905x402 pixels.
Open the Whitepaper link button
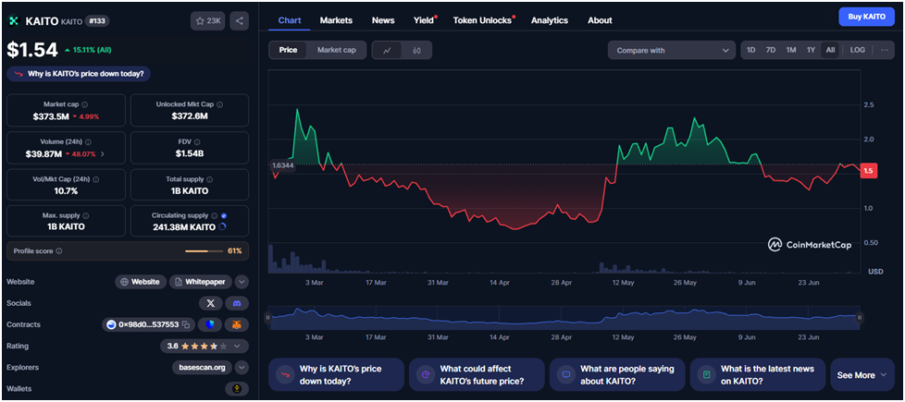pos(201,282)
